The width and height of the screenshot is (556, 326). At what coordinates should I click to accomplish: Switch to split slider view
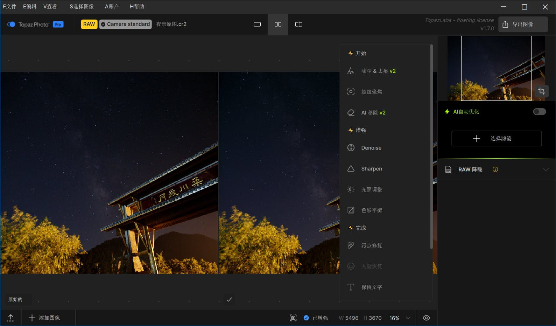pyautogui.click(x=299, y=24)
